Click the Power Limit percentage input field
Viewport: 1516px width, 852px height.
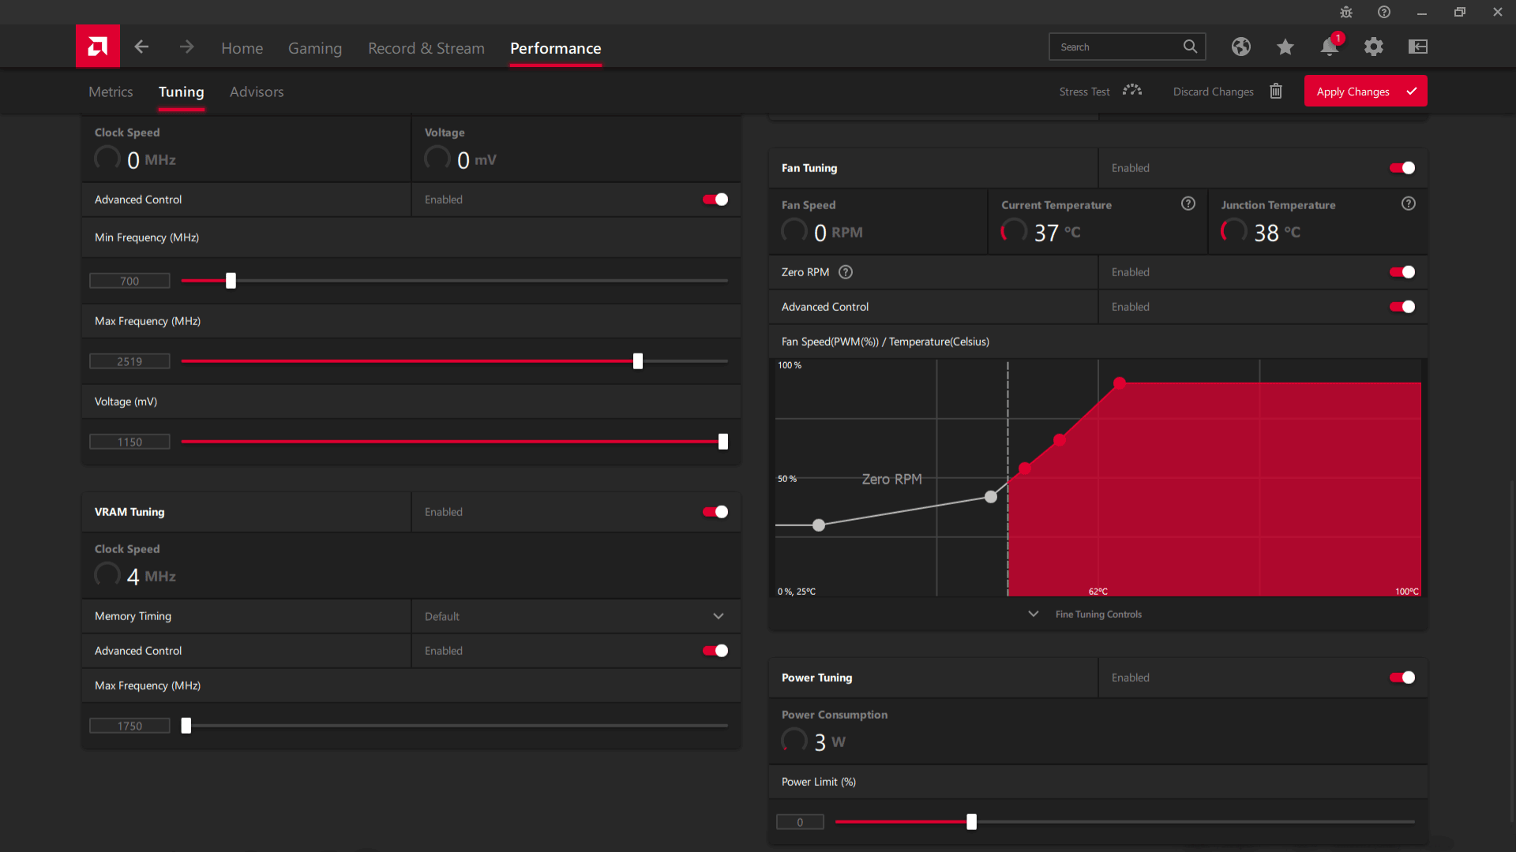click(801, 822)
